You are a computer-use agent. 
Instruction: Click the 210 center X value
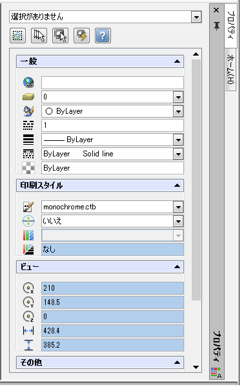(x=112, y=288)
